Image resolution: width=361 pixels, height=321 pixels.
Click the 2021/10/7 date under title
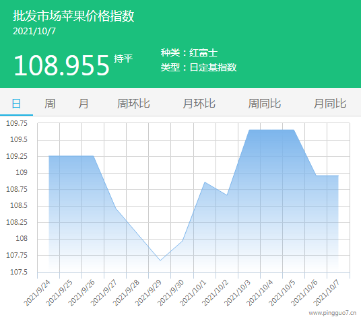click(x=34, y=32)
